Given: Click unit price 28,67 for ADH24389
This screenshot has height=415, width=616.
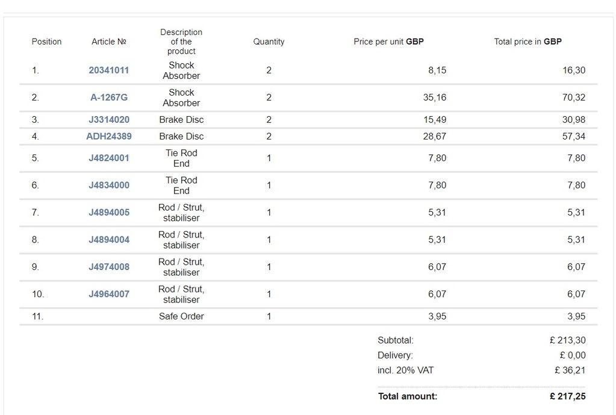Looking at the screenshot, I should 435,136.
